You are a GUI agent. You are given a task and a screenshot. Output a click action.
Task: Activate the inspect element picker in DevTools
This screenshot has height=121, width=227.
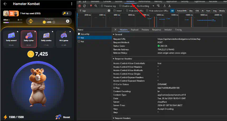pyautogui.click(x=79, y=1)
